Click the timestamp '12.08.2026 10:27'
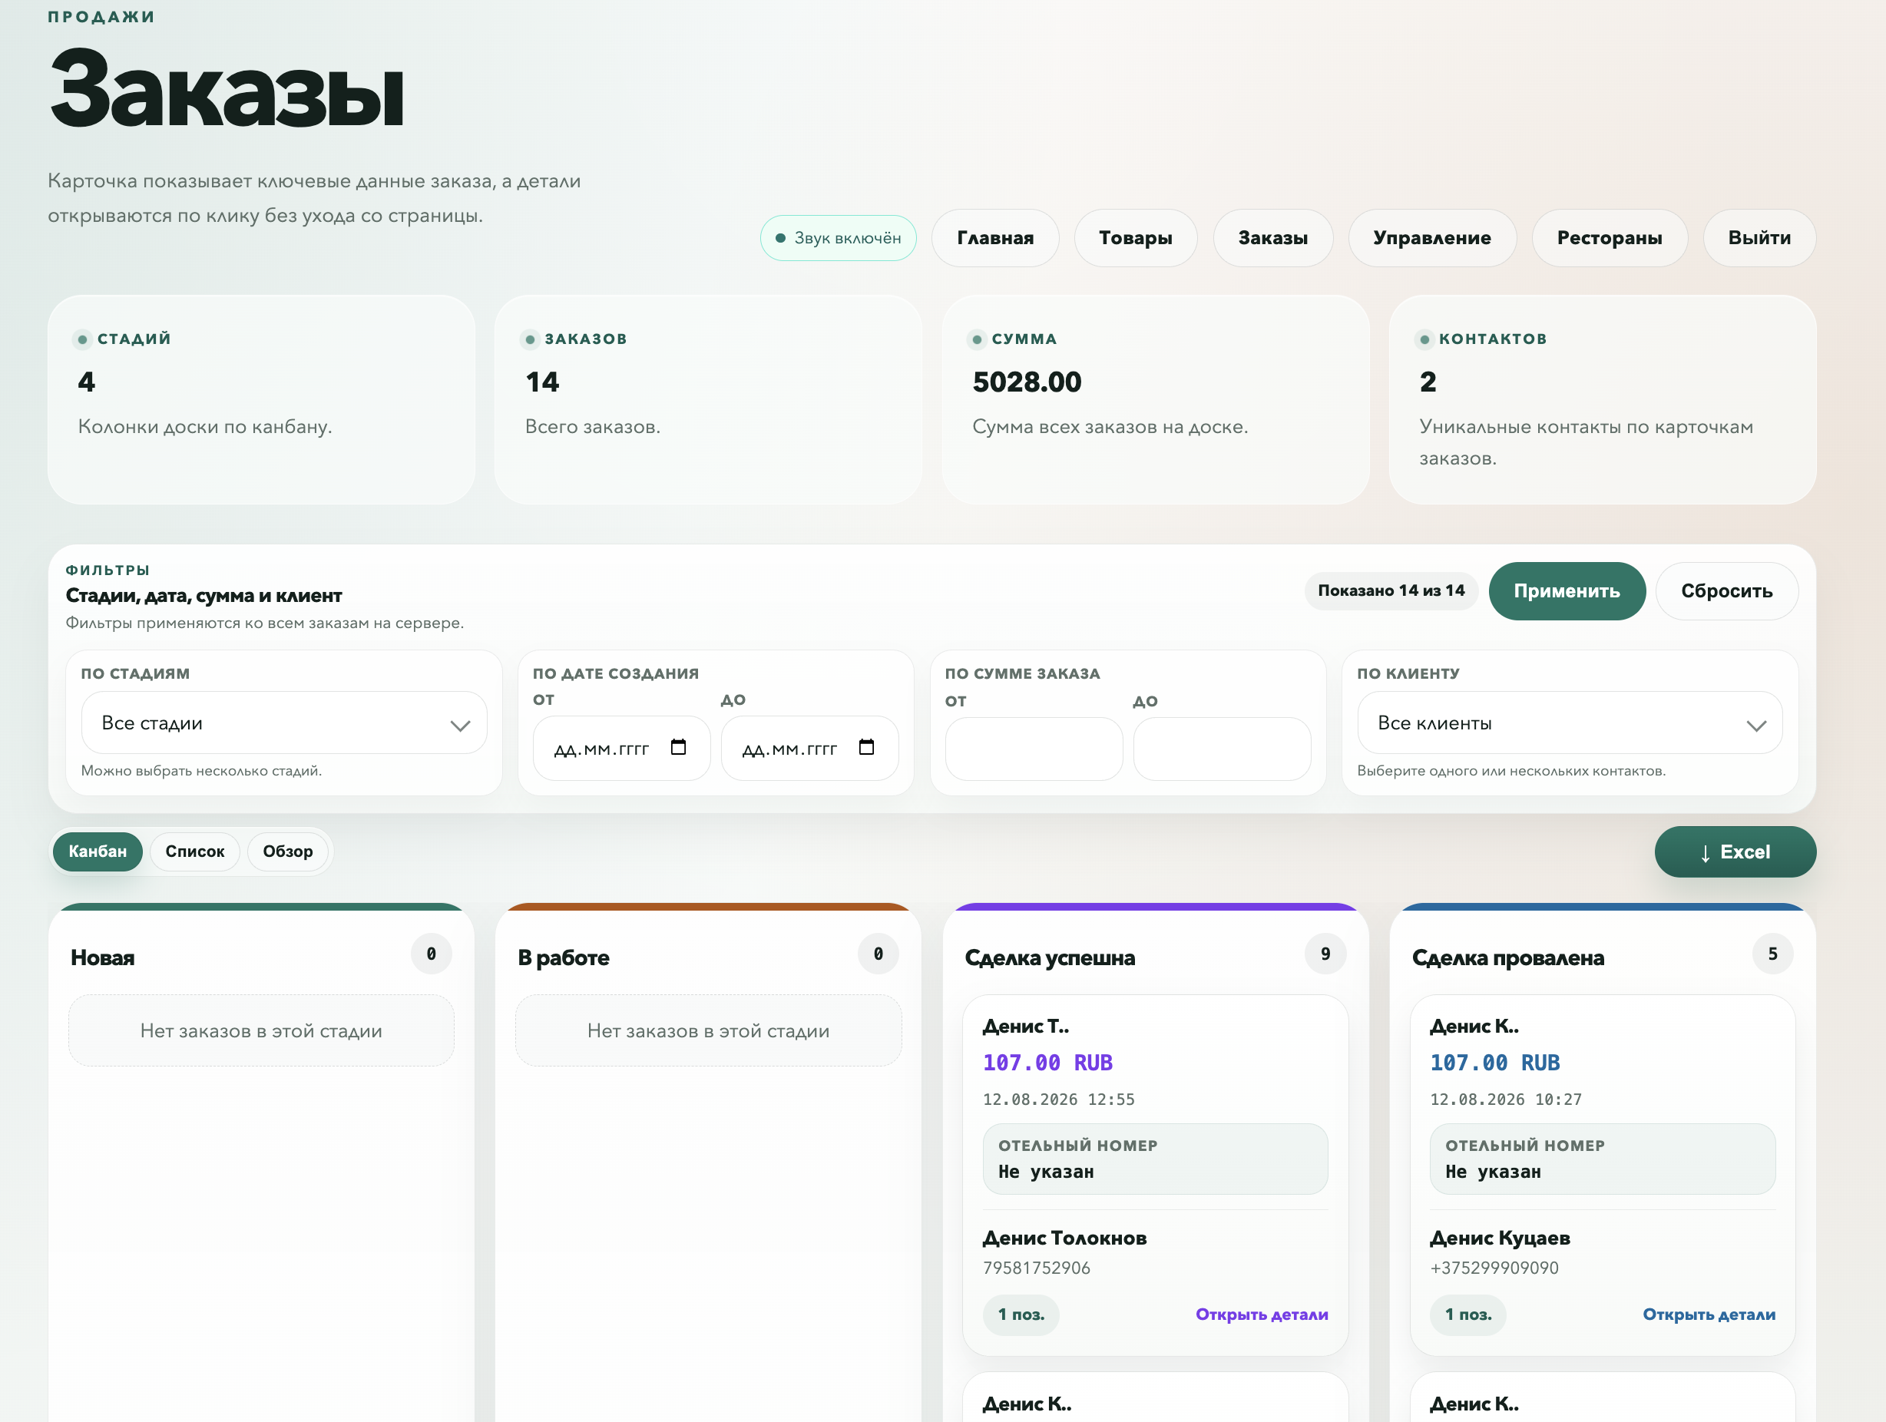1886x1422 pixels. point(1506,1099)
